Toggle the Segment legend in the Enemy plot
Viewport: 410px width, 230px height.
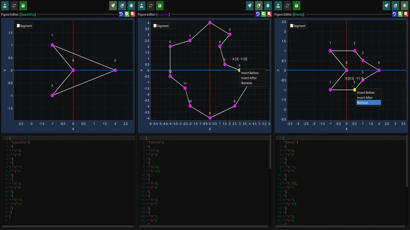point(291,26)
